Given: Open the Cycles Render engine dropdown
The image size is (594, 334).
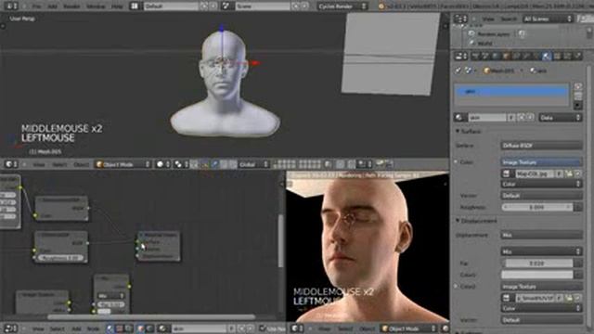Looking at the screenshot, I should pos(342,6).
